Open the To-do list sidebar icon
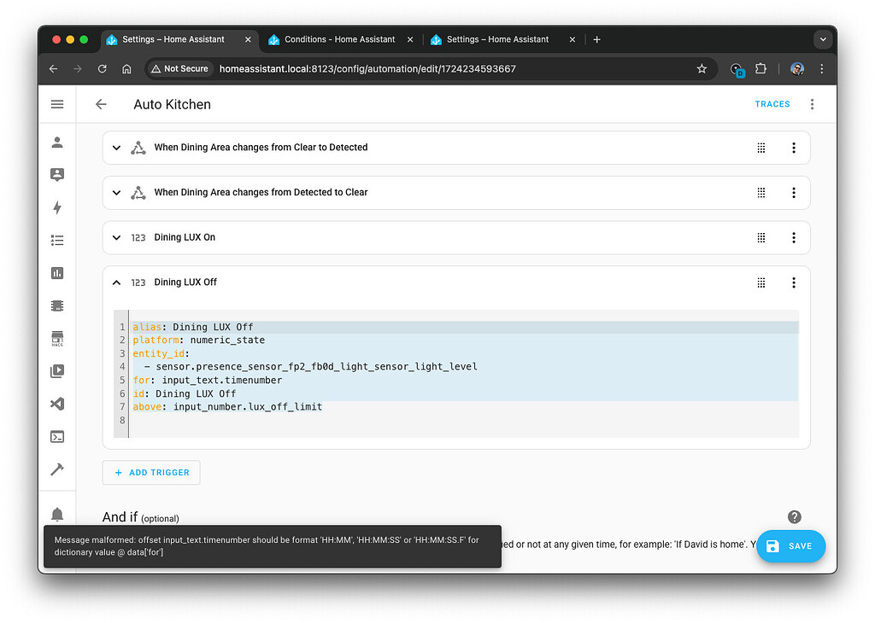 tap(57, 240)
